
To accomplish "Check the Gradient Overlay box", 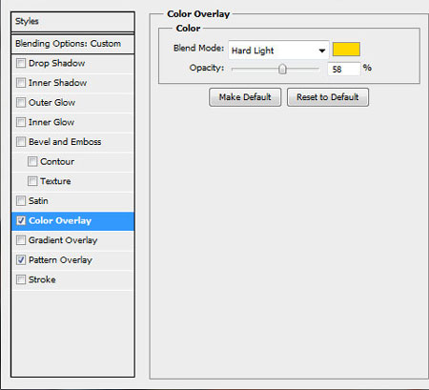I will point(21,240).
